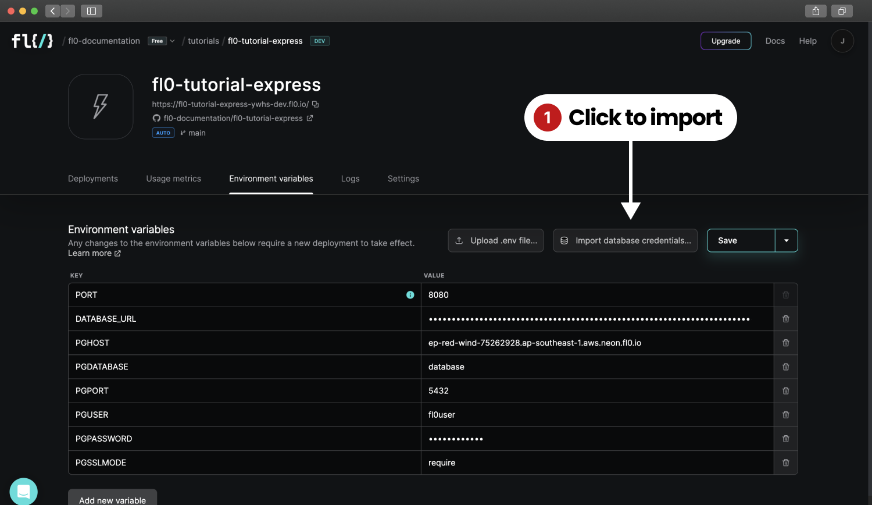Edit the PGSSLMODE value require
The height and width of the screenshot is (505, 872).
click(x=597, y=463)
